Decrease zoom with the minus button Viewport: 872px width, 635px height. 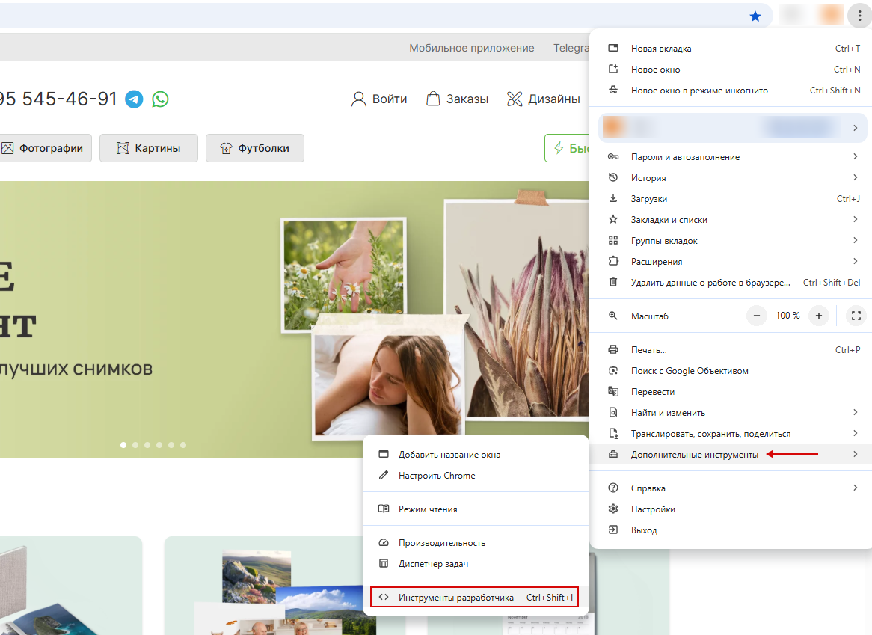click(757, 316)
